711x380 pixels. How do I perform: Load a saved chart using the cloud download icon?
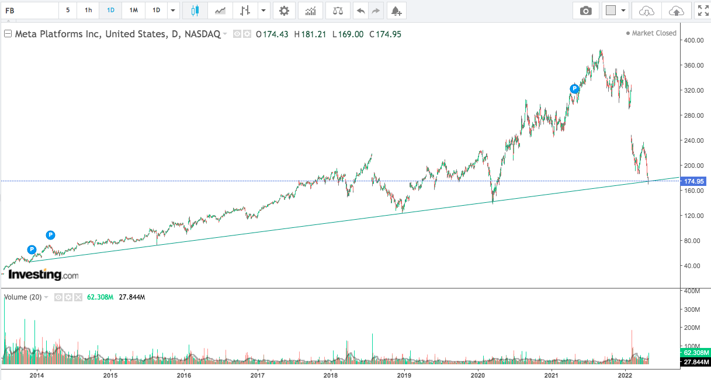[647, 10]
